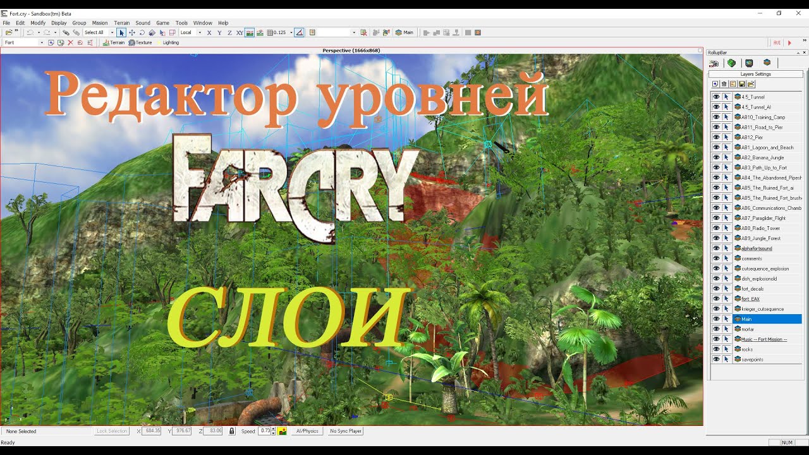Click the Unlink objects icon
Viewport: 809px width, 455px height.
point(76,32)
